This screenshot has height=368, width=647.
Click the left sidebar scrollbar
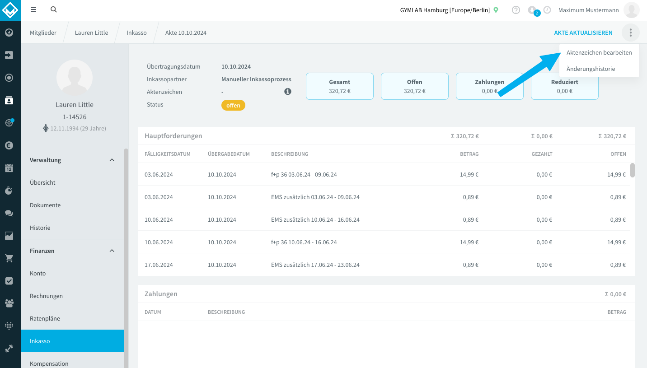126,258
